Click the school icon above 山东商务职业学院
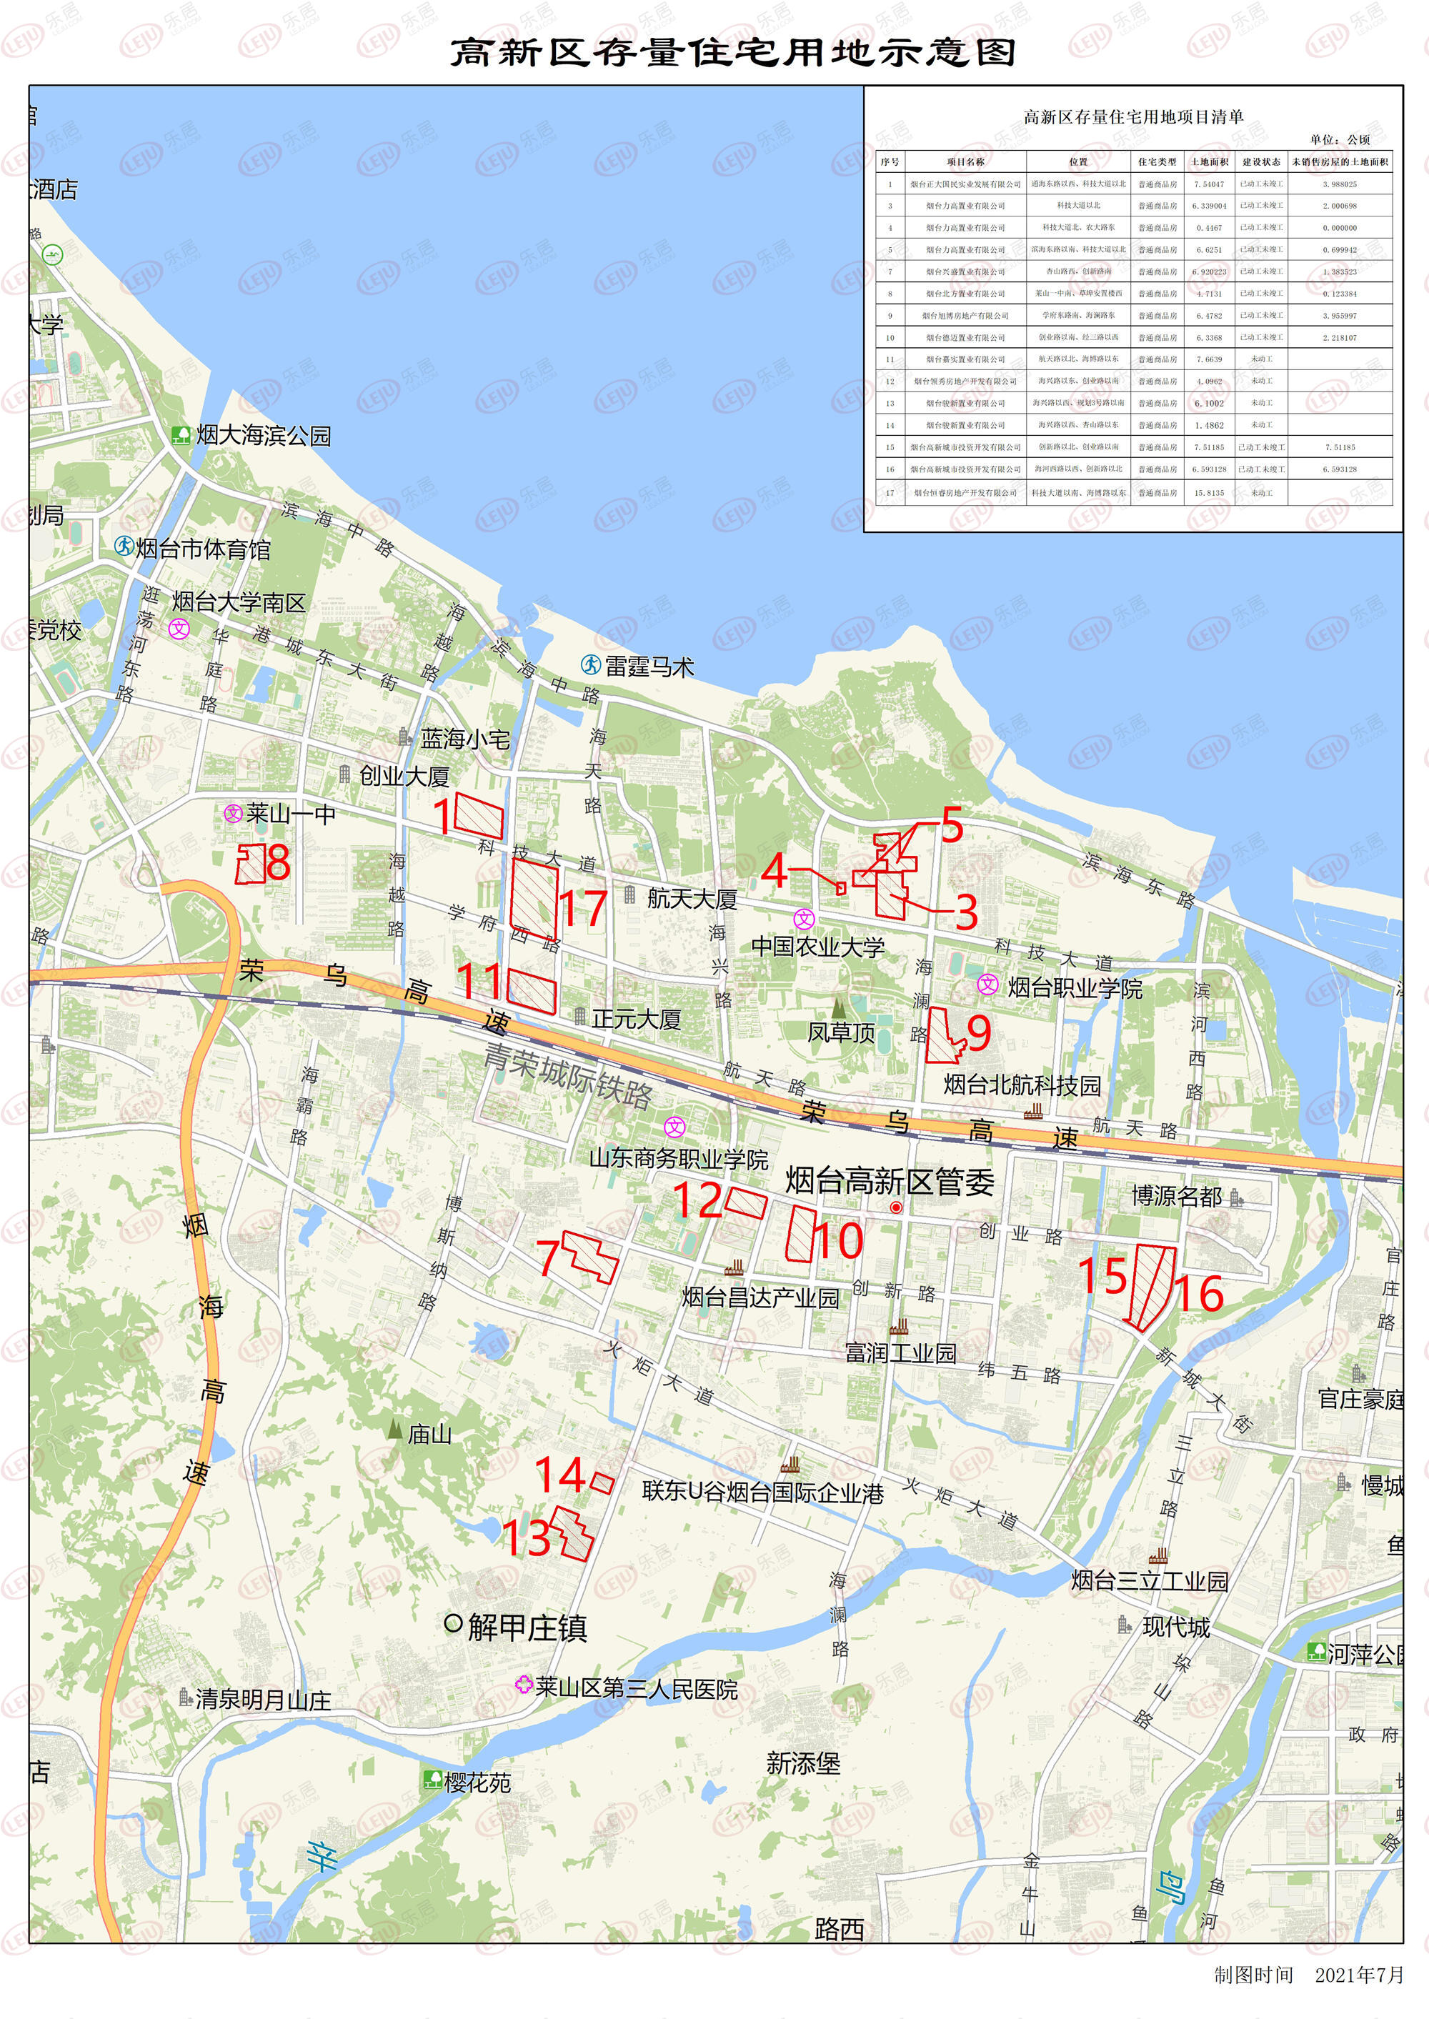 [x=675, y=1126]
